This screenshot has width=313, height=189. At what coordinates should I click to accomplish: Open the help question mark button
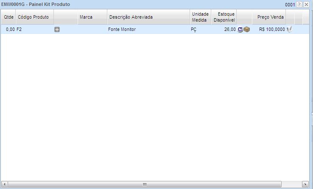click(299, 4)
